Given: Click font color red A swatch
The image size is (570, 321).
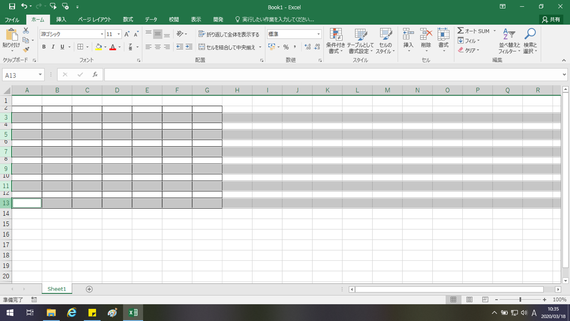Looking at the screenshot, I should pos(113,47).
